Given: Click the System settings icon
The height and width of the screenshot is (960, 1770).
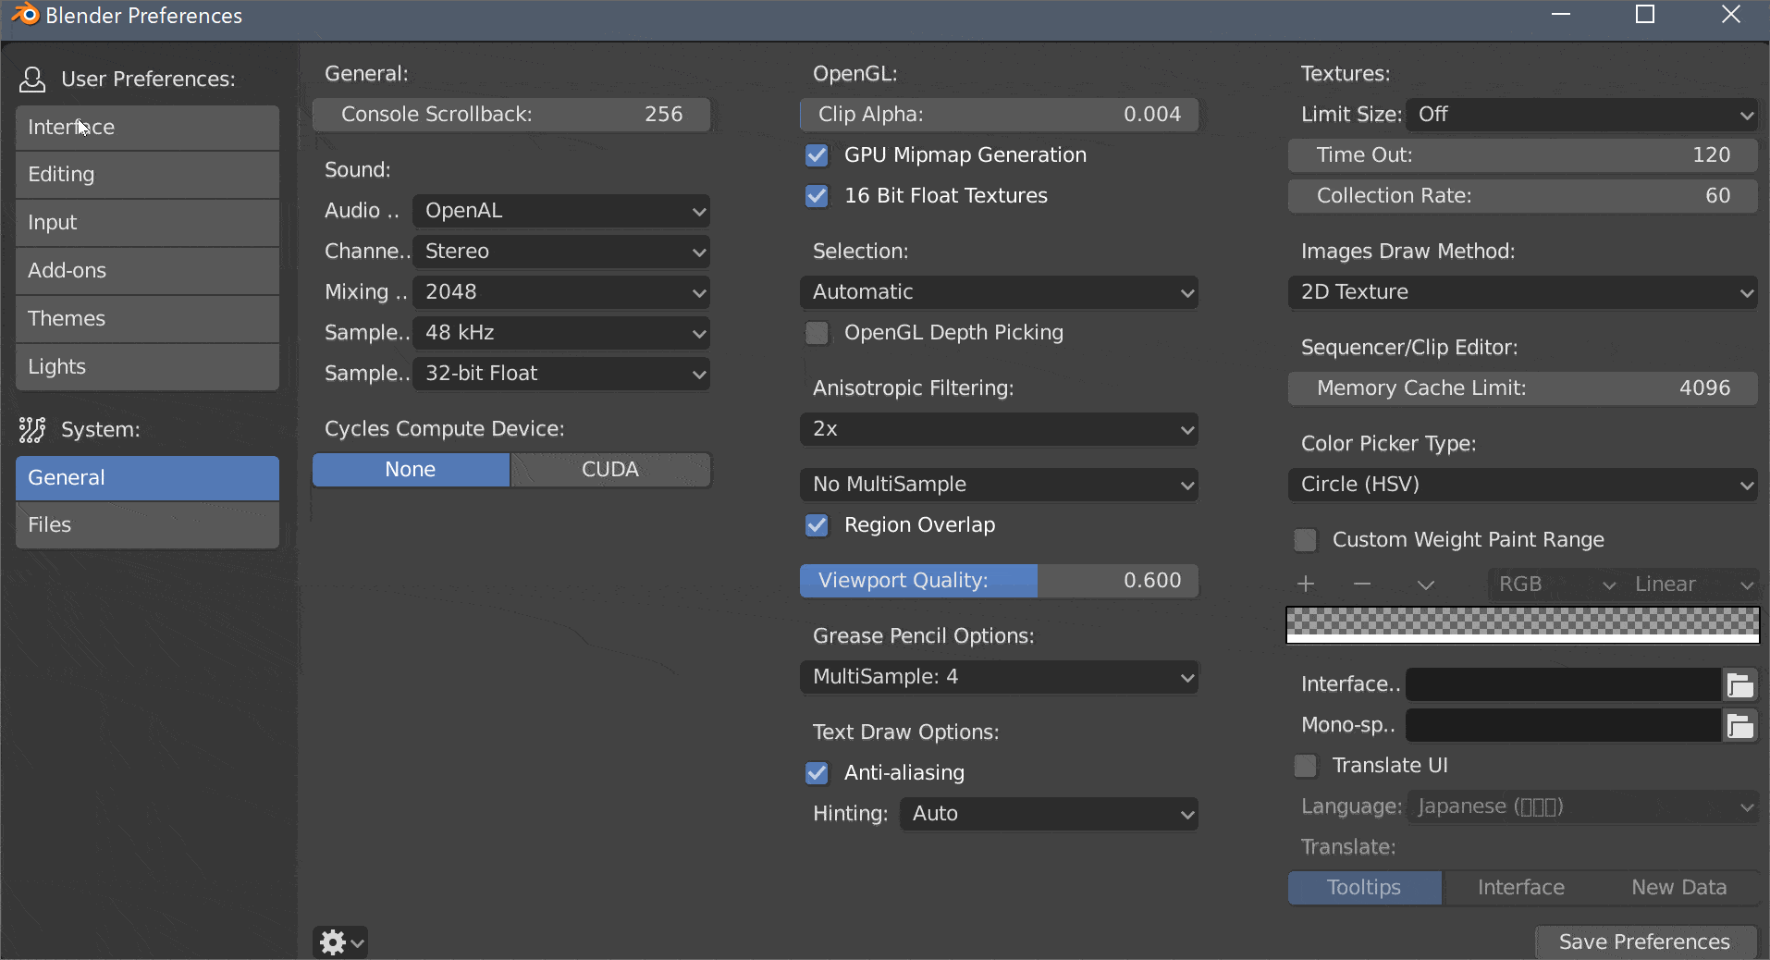Looking at the screenshot, I should (32, 429).
